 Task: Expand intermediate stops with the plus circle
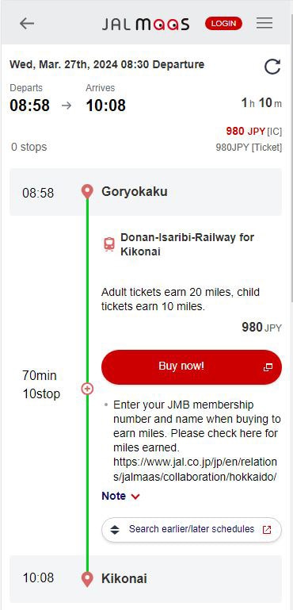point(87,388)
